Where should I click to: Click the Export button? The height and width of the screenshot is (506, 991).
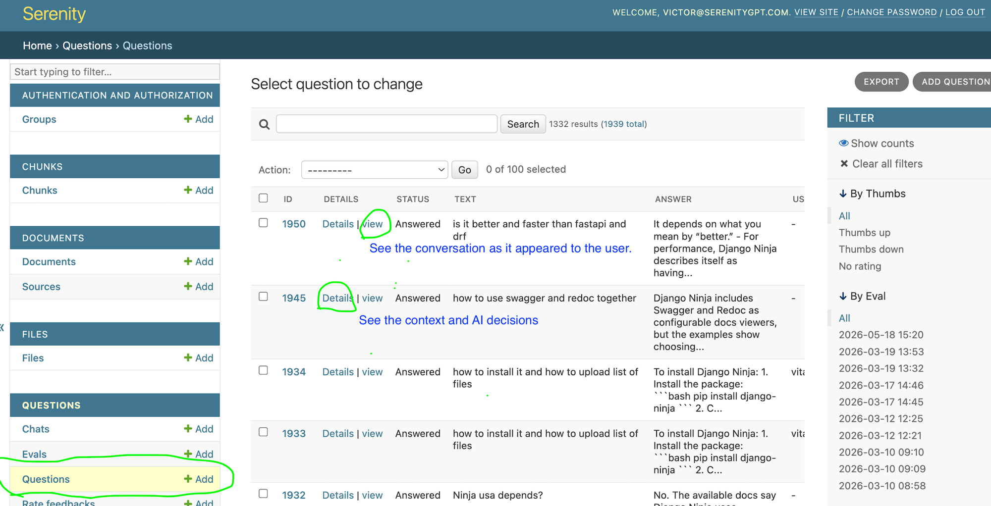coord(881,82)
